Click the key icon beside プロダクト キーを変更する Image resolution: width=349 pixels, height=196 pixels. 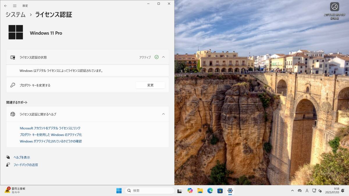coord(13,85)
